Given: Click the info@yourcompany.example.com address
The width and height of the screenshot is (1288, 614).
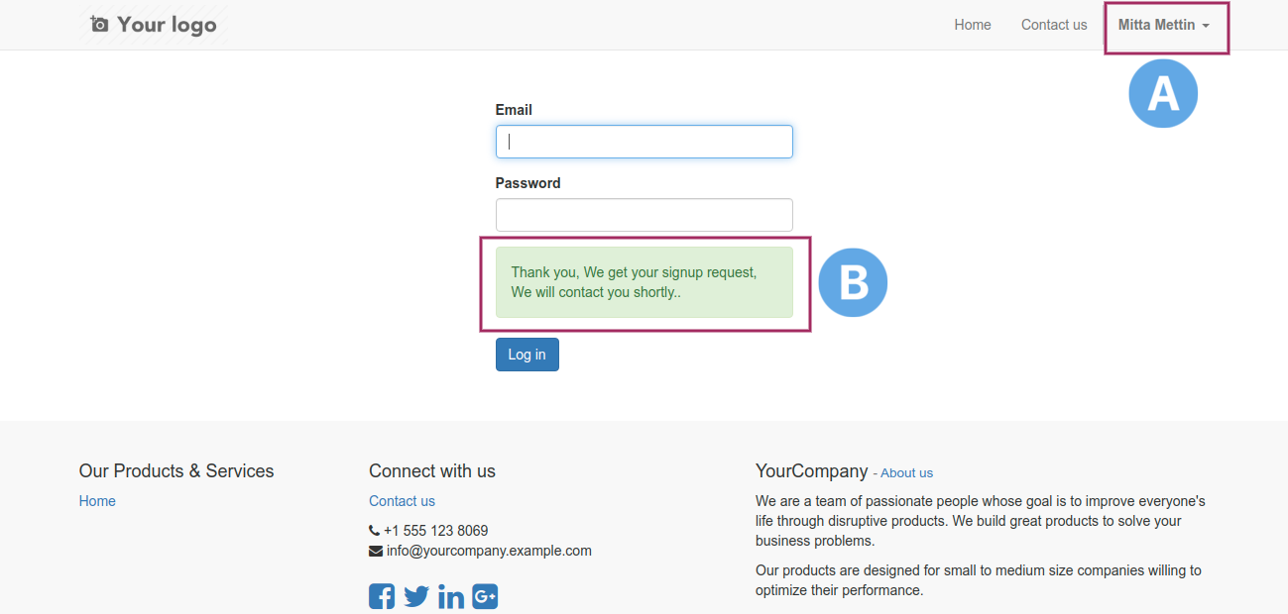Looking at the screenshot, I should [489, 551].
